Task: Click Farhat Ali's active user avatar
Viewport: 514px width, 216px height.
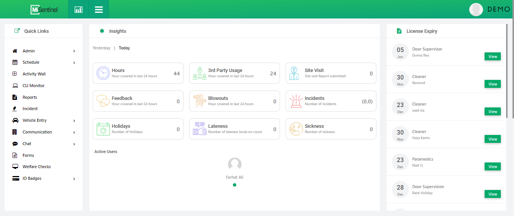Action: 234,164
